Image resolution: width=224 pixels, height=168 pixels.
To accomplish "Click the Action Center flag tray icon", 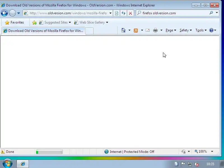I will coord(183,164).
